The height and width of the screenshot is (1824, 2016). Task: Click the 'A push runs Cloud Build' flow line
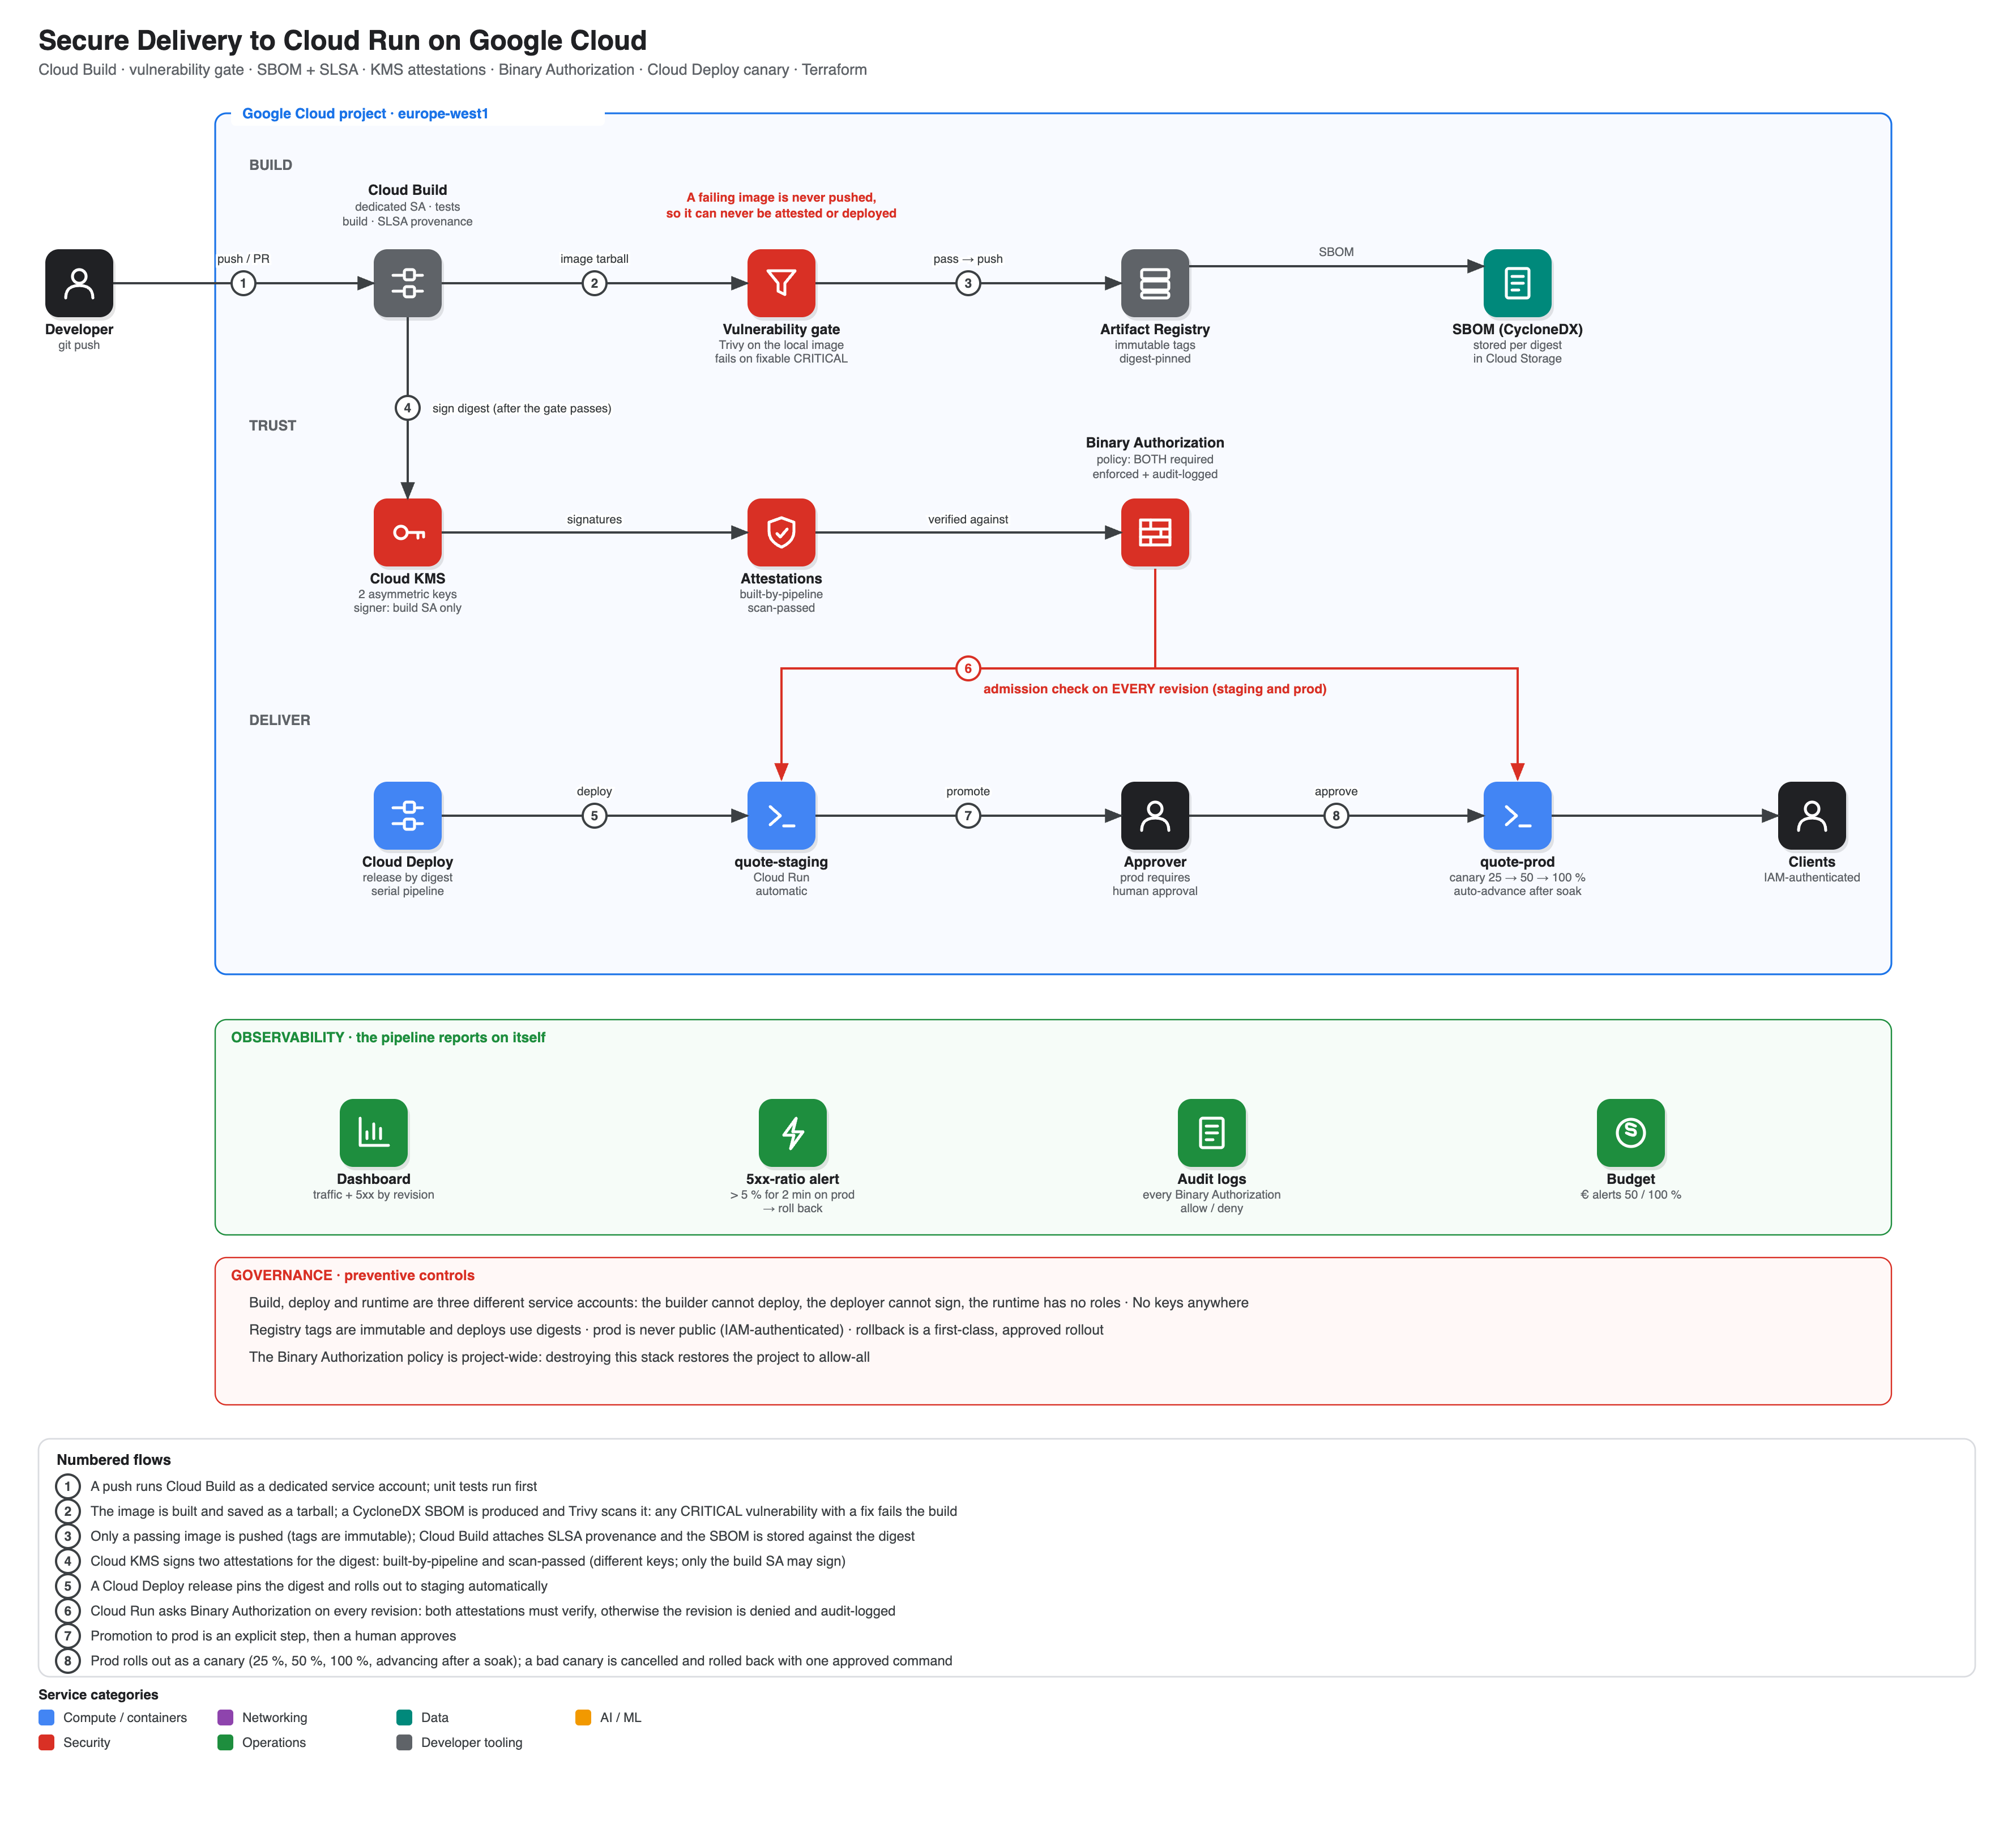tap(313, 1487)
